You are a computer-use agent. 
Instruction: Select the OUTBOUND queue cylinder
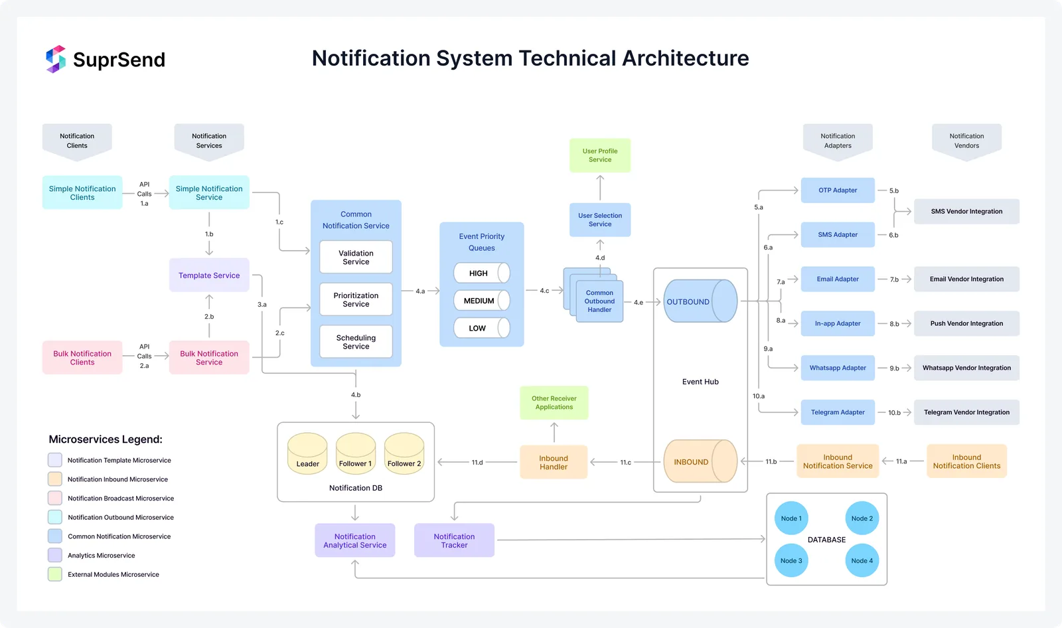tap(700, 301)
